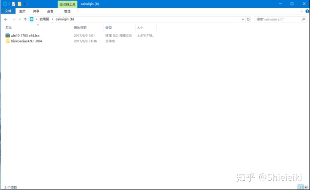Sort by 修改日期 column header
310x190 pixels.
click(80, 28)
